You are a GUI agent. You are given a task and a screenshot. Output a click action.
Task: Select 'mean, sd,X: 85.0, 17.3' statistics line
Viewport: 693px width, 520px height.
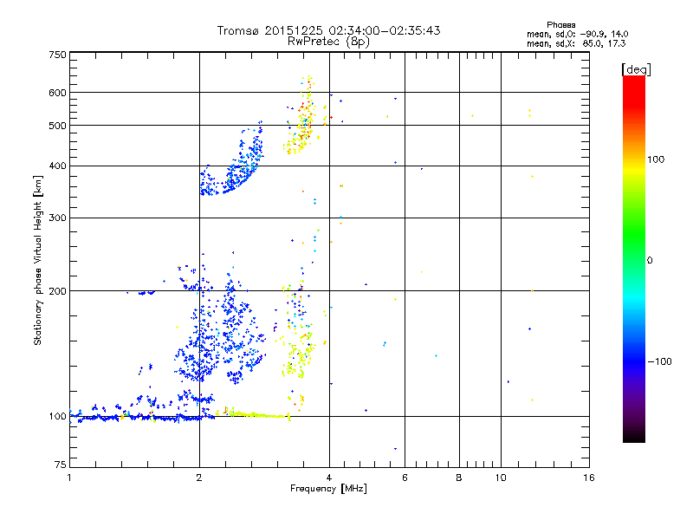point(576,43)
